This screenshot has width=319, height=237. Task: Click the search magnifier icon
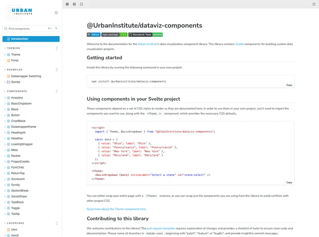6,29
